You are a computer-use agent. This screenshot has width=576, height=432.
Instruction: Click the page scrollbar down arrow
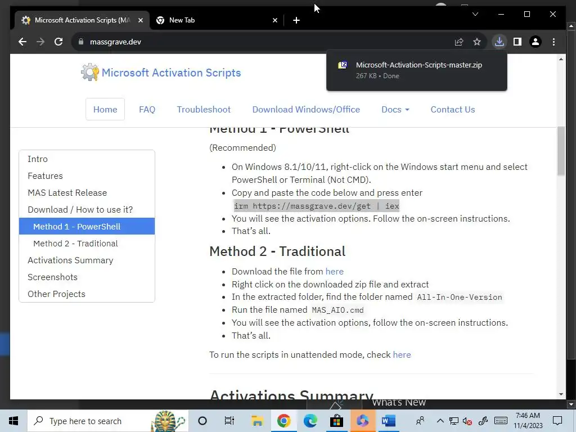click(x=561, y=394)
